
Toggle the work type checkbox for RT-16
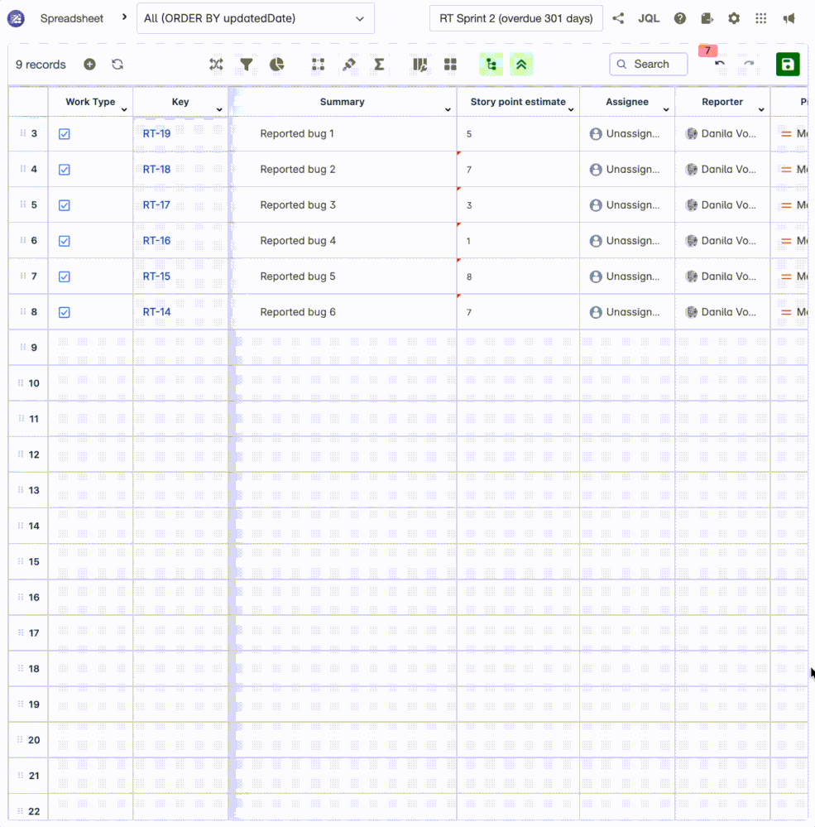pyautogui.click(x=65, y=241)
